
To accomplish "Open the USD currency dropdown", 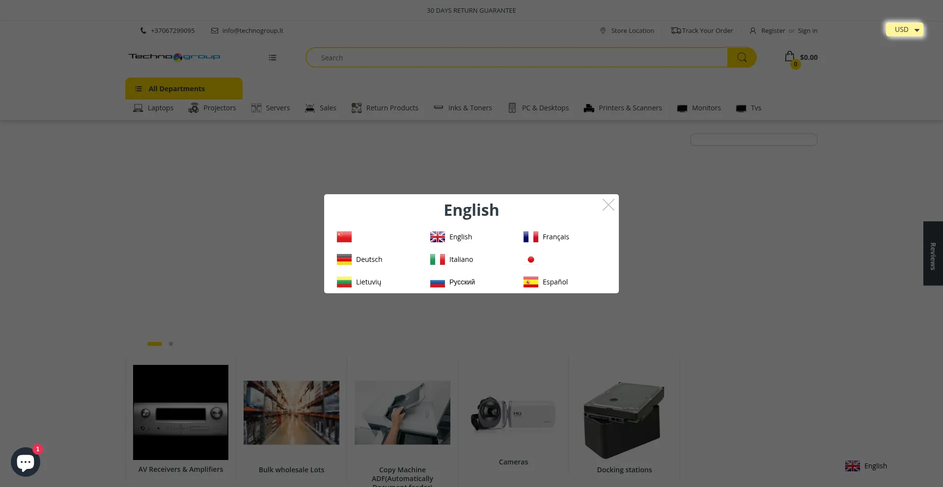I will pos(904,29).
